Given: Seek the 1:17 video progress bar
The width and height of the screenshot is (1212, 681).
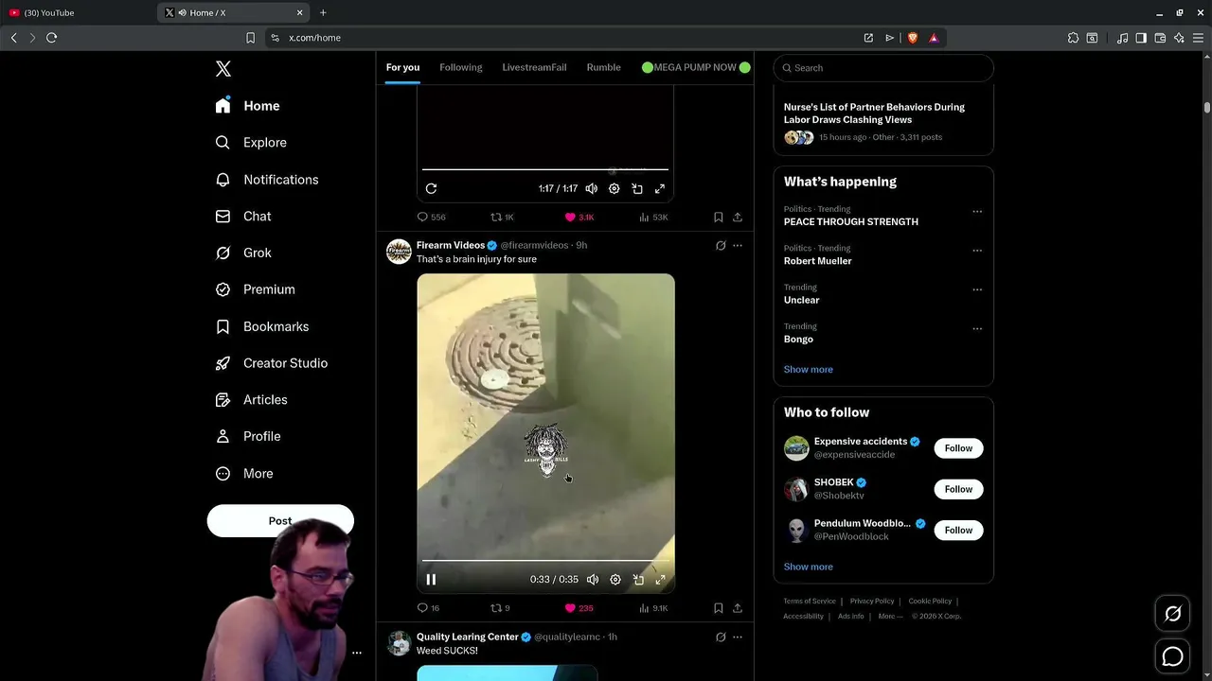Looking at the screenshot, I should click(545, 169).
